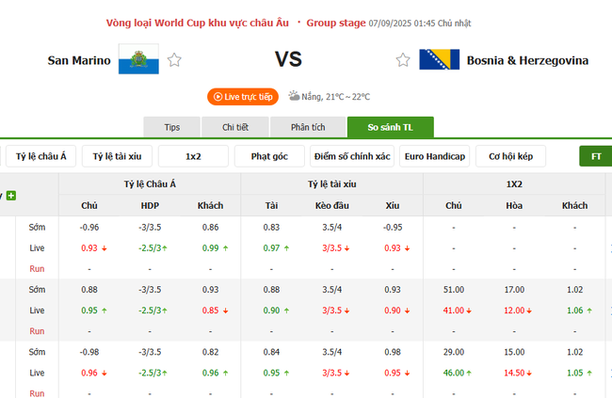This screenshot has height=398, width=612.
Task: Choose the Phạt góc odds filter
Action: click(x=269, y=156)
